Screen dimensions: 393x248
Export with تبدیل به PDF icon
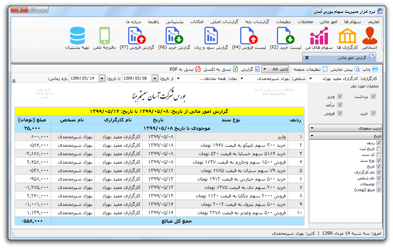[198, 69]
